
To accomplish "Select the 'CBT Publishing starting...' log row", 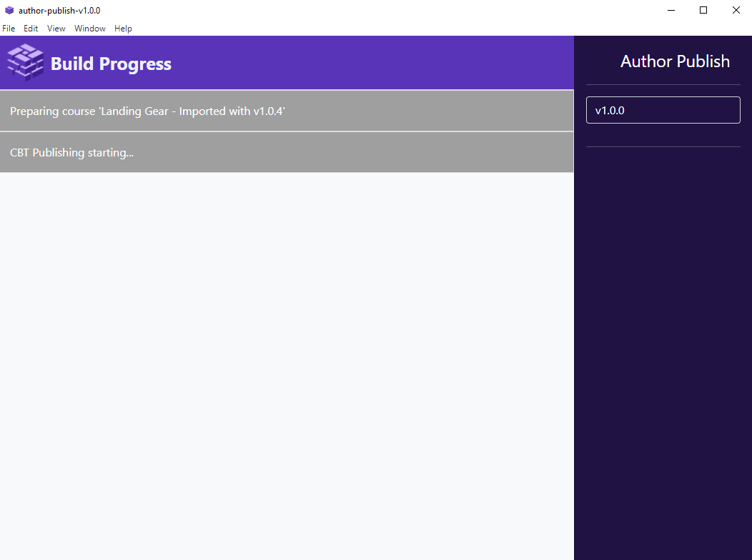I will click(286, 152).
